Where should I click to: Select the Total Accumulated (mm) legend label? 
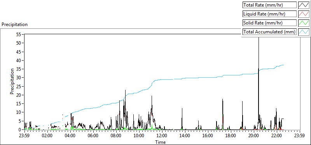(269, 32)
